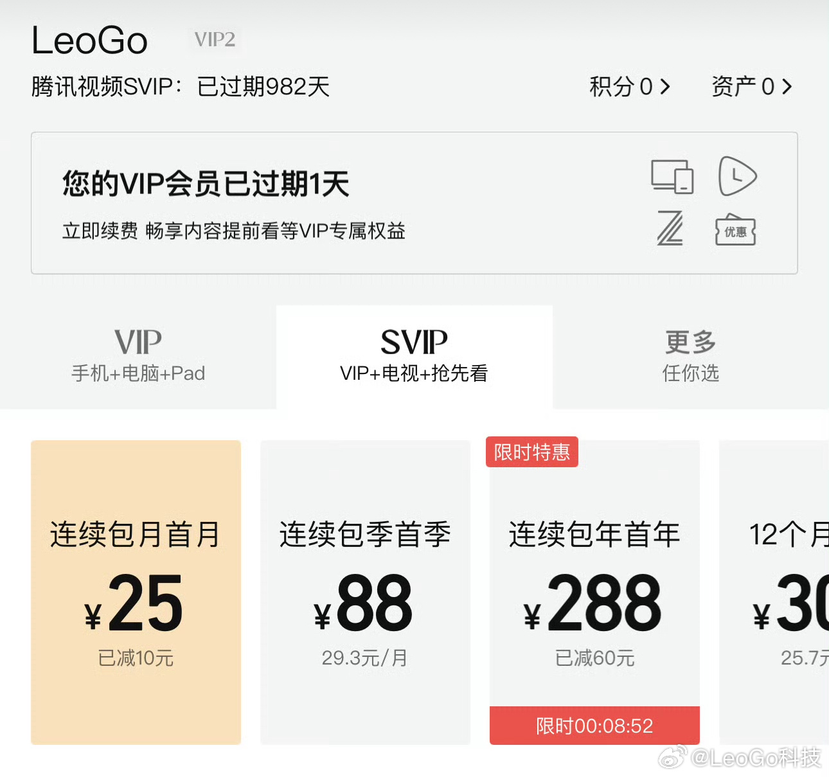This screenshot has height=777, width=829.
Task: Click the multi-device screens icon
Action: click(x=672, y=178)
